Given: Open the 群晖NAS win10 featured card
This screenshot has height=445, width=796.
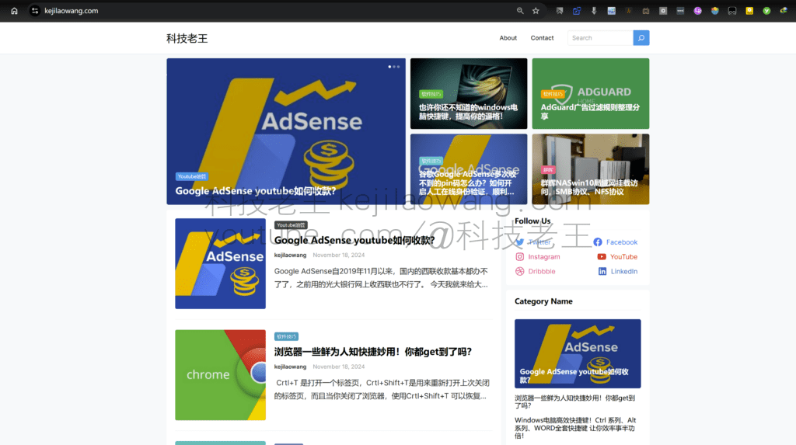Looking at the screenshot, I should [x=591, y=169].
